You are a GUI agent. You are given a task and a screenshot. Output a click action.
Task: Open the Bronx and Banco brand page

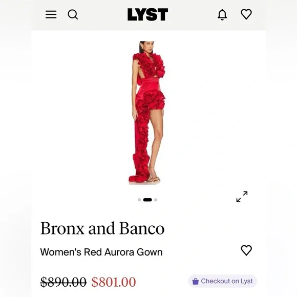tap(102, 228)
